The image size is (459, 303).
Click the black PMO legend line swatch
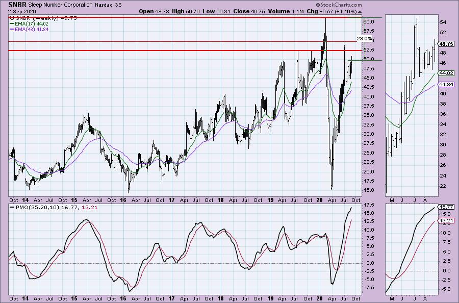(x=12, y=207)
